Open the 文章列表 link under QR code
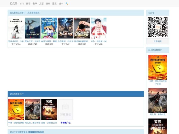Screen dimensions: 179x134 pos(158,41)
